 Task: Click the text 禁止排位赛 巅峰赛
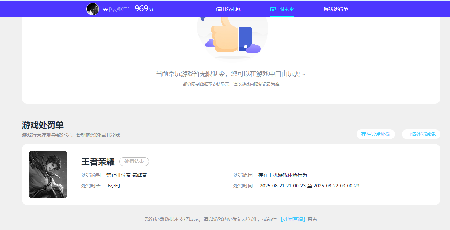pyautogui.click(x=127, y=175)
